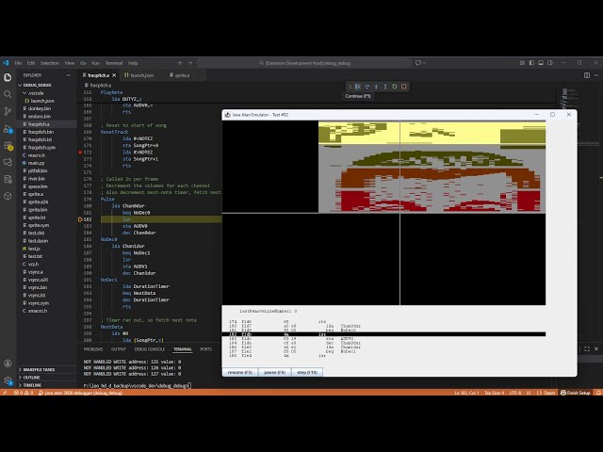The width and height of the screenshot is (603, 452).
Task: Split the editor to the right
Action: pyautogui.click(x=587, y=75)
